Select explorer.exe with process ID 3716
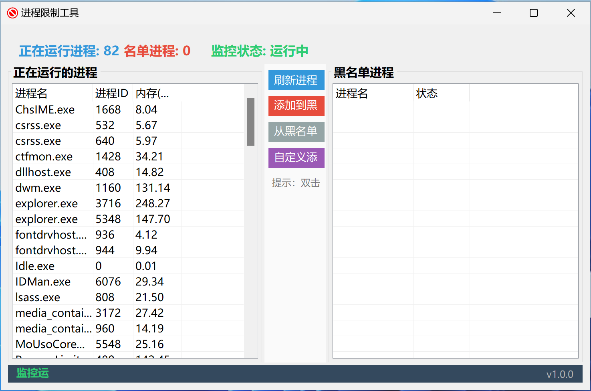The height and width of the screenshot is (391, 591). [x=128, y=203]
